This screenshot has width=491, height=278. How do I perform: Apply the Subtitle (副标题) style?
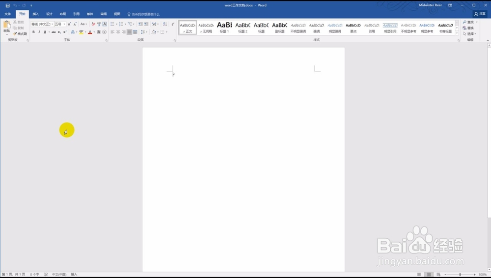280,27
